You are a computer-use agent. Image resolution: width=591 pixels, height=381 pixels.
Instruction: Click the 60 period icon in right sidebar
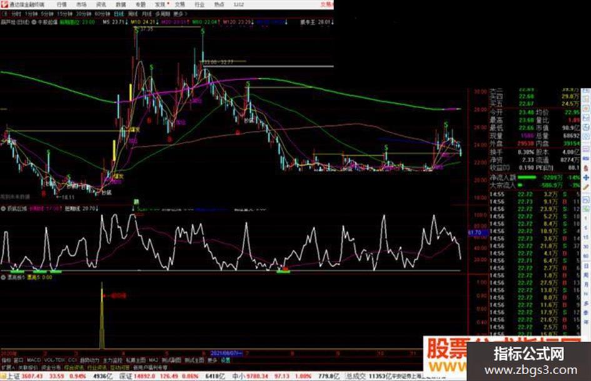586,256
